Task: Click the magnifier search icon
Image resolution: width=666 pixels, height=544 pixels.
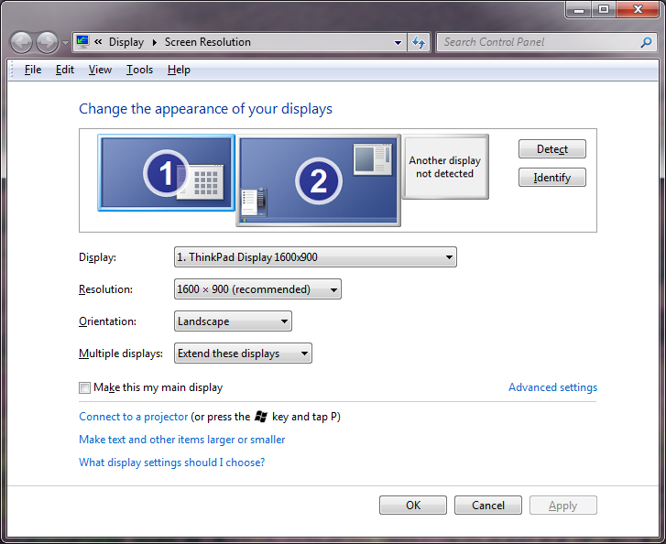Action: click(646, 42)
